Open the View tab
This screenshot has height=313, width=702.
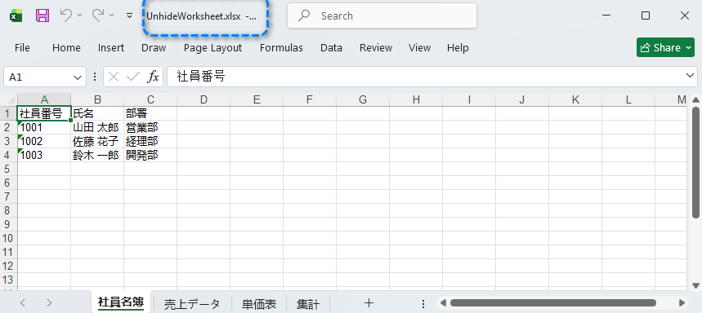(419, 48)
